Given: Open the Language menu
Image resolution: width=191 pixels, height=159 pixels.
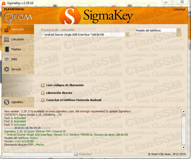Looking at the screenshot, I should (x=180, y=9).
